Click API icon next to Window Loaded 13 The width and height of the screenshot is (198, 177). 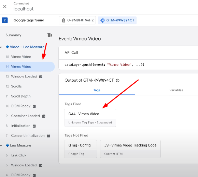click(x=41, y=76)
